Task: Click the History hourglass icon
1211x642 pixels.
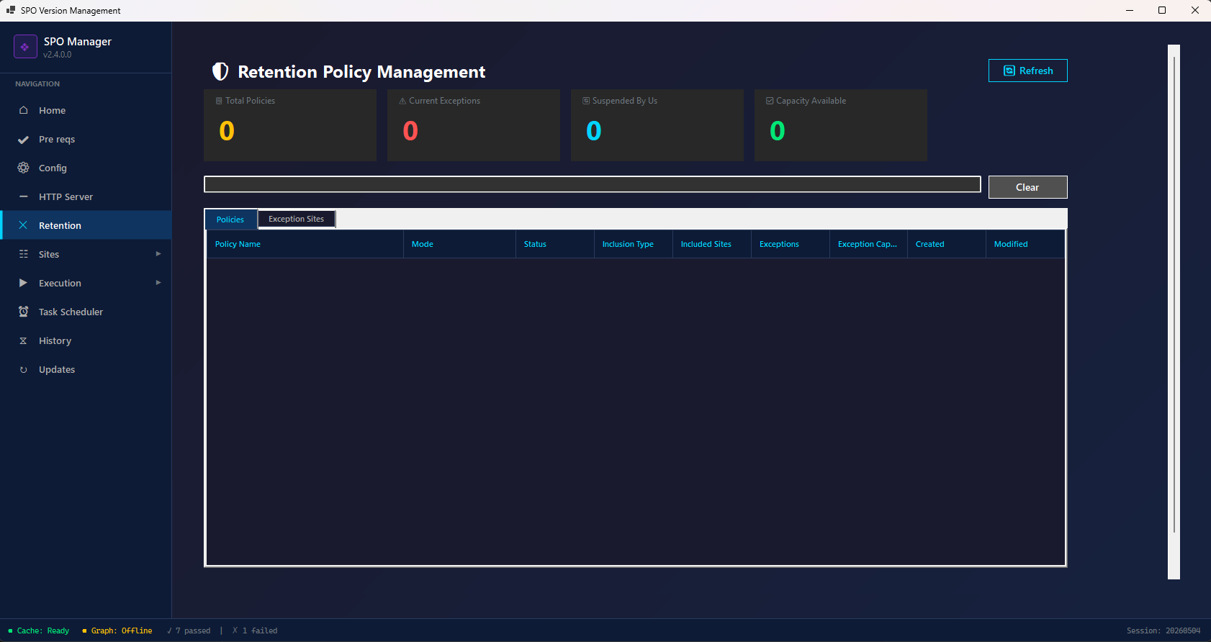Action: 23,340
